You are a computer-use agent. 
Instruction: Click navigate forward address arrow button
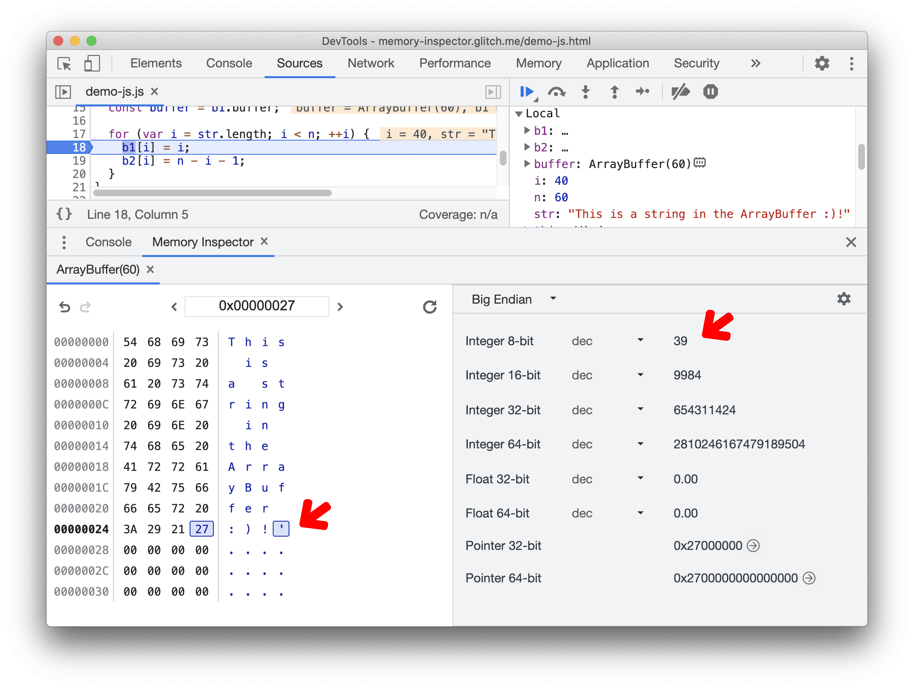click(x=340, y=306)
